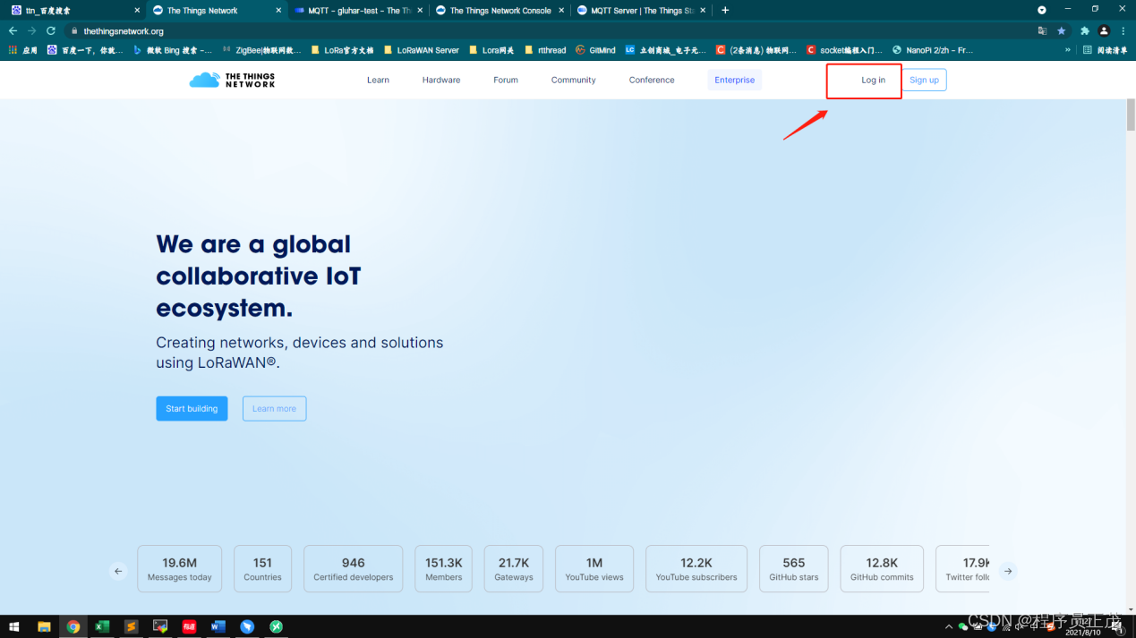The height and width of the screenshot is (638, 1136).
Task: Click the bookmark star icon in address bar
Action: [1063, 30]
